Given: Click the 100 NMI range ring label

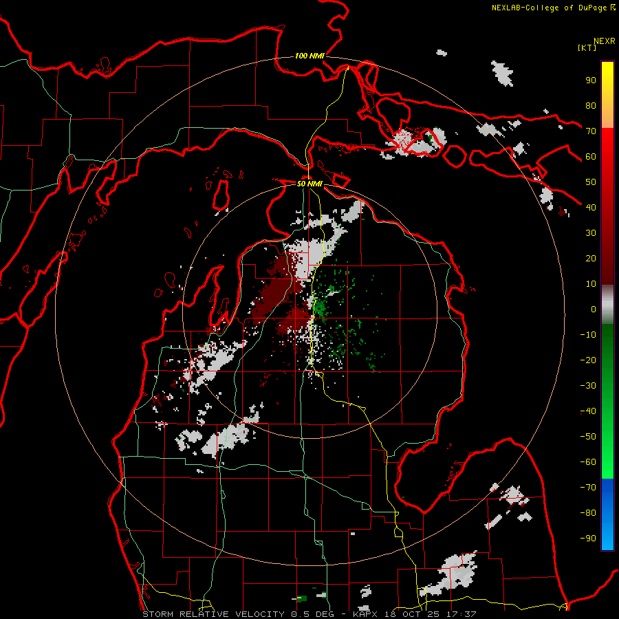Looking at the screenshot, I should point(309,56).
